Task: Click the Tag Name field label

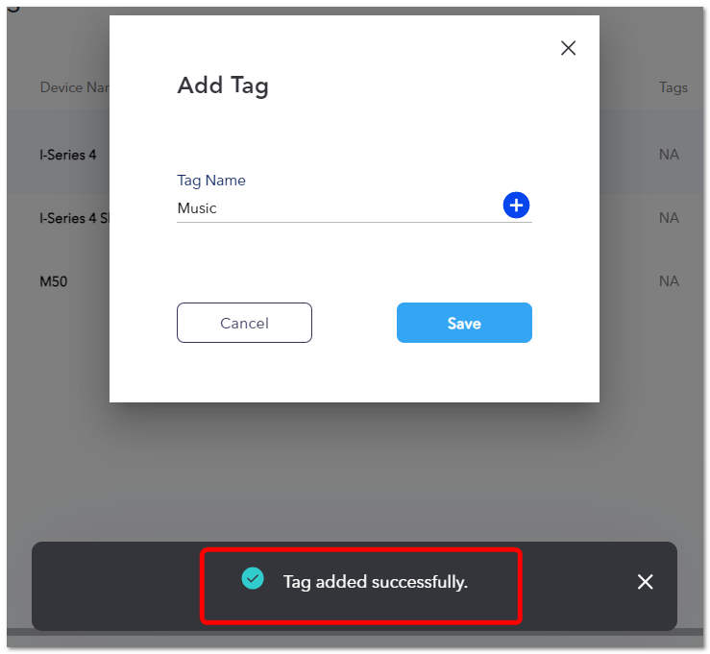Action: coord(211,181)
